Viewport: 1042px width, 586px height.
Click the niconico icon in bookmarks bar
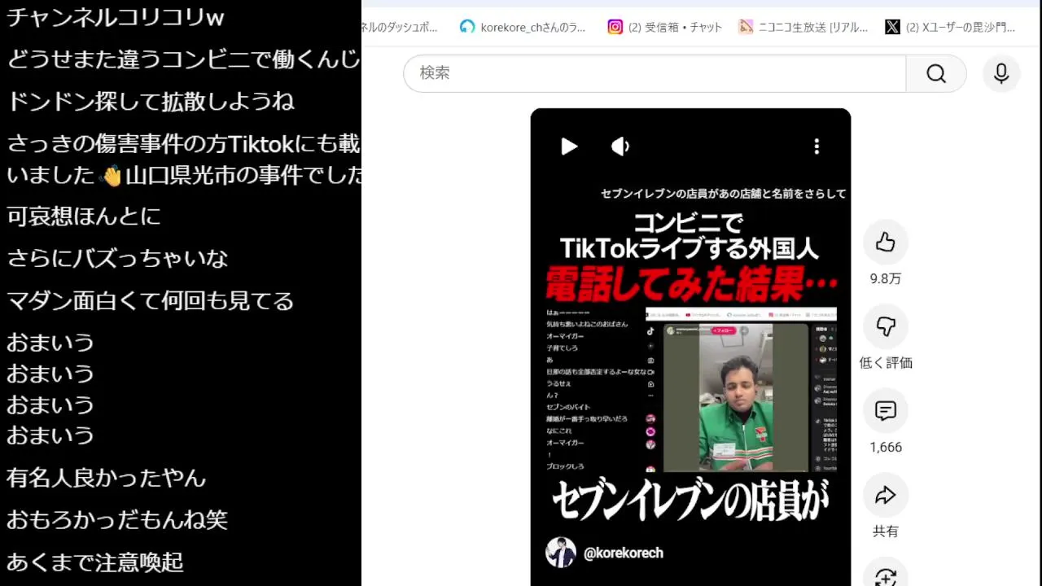[x=746, y=27]
